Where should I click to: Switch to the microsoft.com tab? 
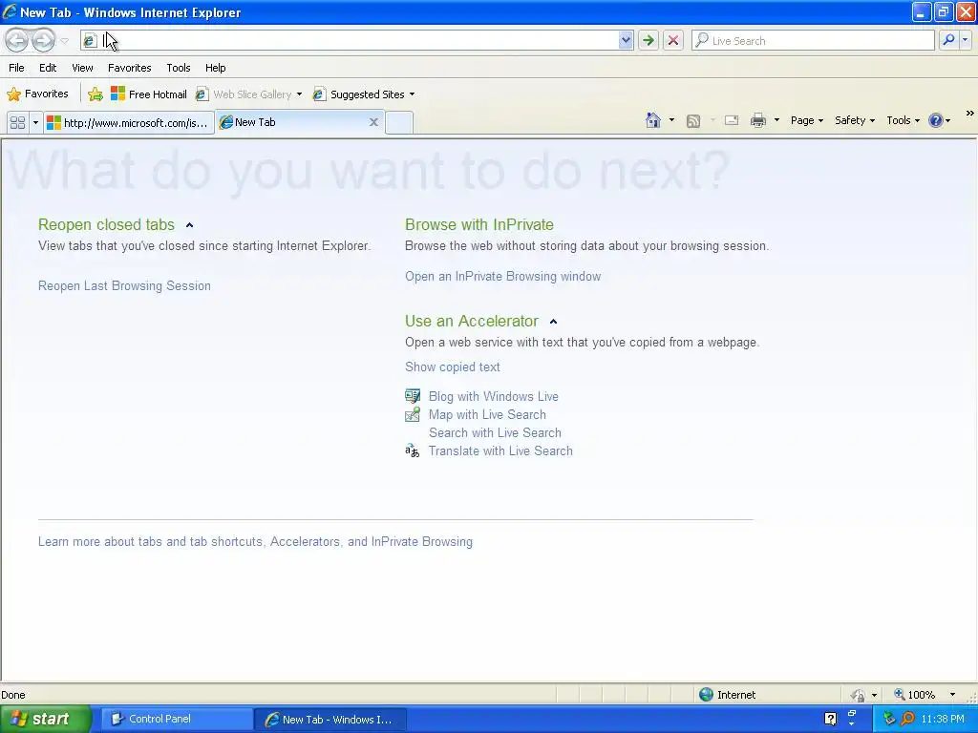pos(129,123)
